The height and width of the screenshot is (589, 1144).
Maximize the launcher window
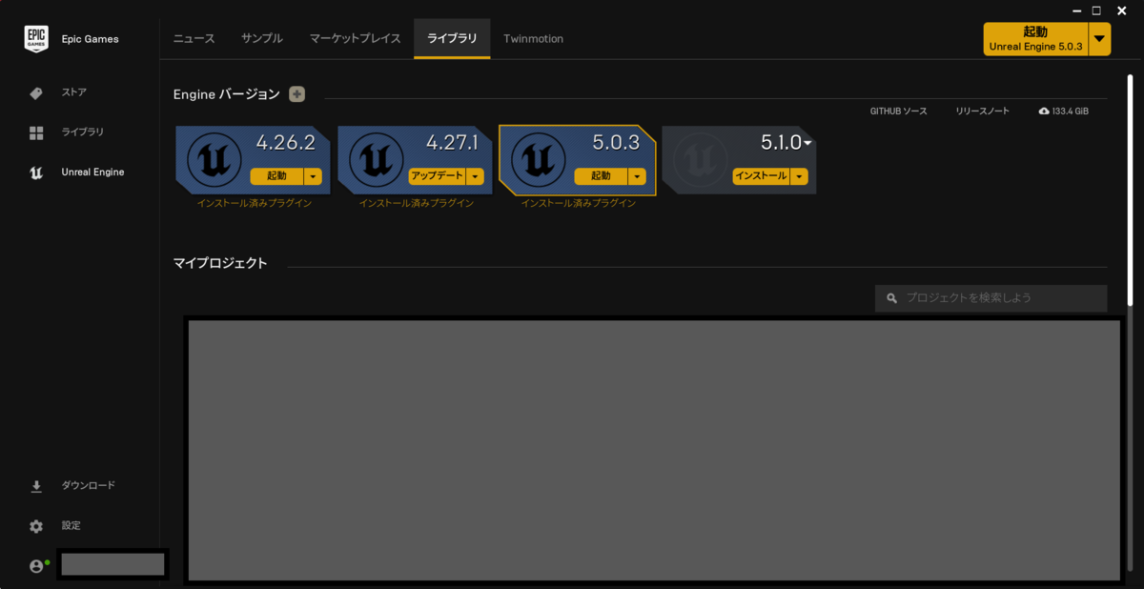point(1096,10)
